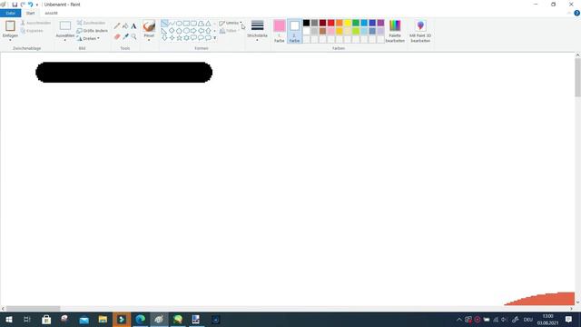
Task: Switch to the Start ribbon tab
Action: pyautogui.click(x=30, y=13)
